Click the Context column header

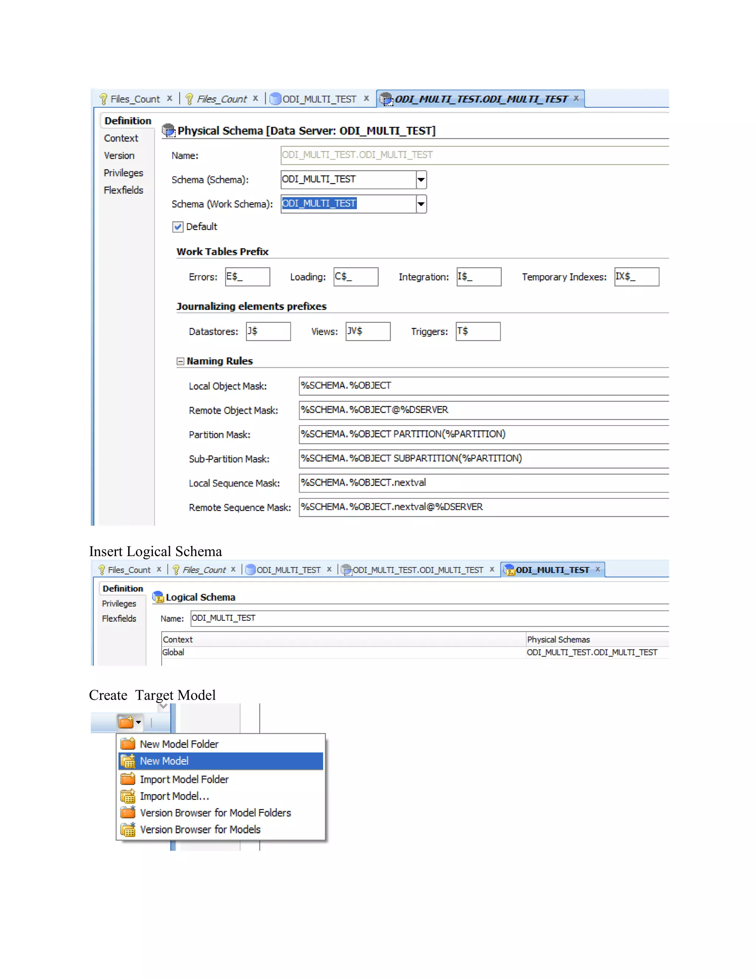(x=344, y=640)
